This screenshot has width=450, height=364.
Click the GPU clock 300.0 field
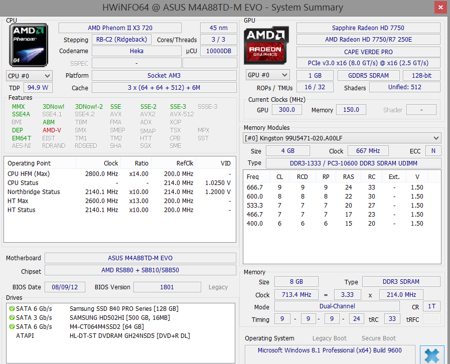point(286,110)
